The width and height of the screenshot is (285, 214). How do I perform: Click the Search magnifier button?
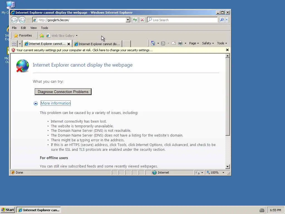[x=222, y=20]
